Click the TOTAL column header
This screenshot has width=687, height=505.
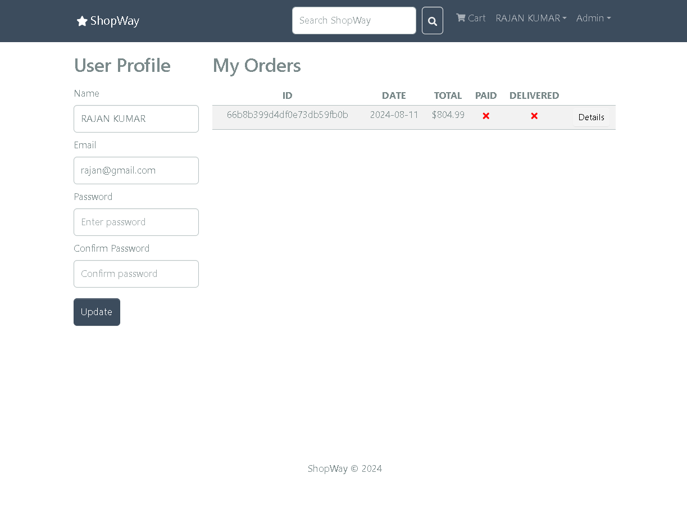pyautogui.click(x=448, y=95)
